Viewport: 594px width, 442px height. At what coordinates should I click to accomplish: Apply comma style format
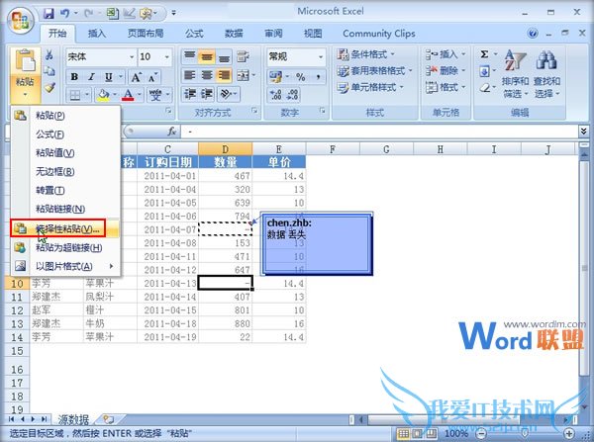click(x=318, y=77)
